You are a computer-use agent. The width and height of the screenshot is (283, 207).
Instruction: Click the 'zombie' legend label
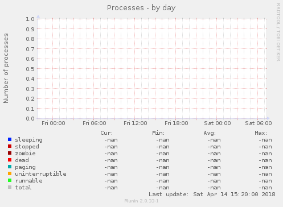coord(25,154)
